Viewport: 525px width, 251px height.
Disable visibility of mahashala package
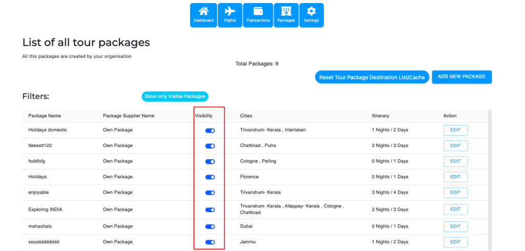(210, 226)
